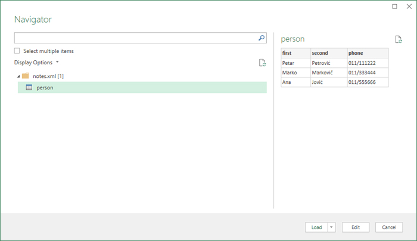Select the notes.xml [1] folder label

(48, 76)
